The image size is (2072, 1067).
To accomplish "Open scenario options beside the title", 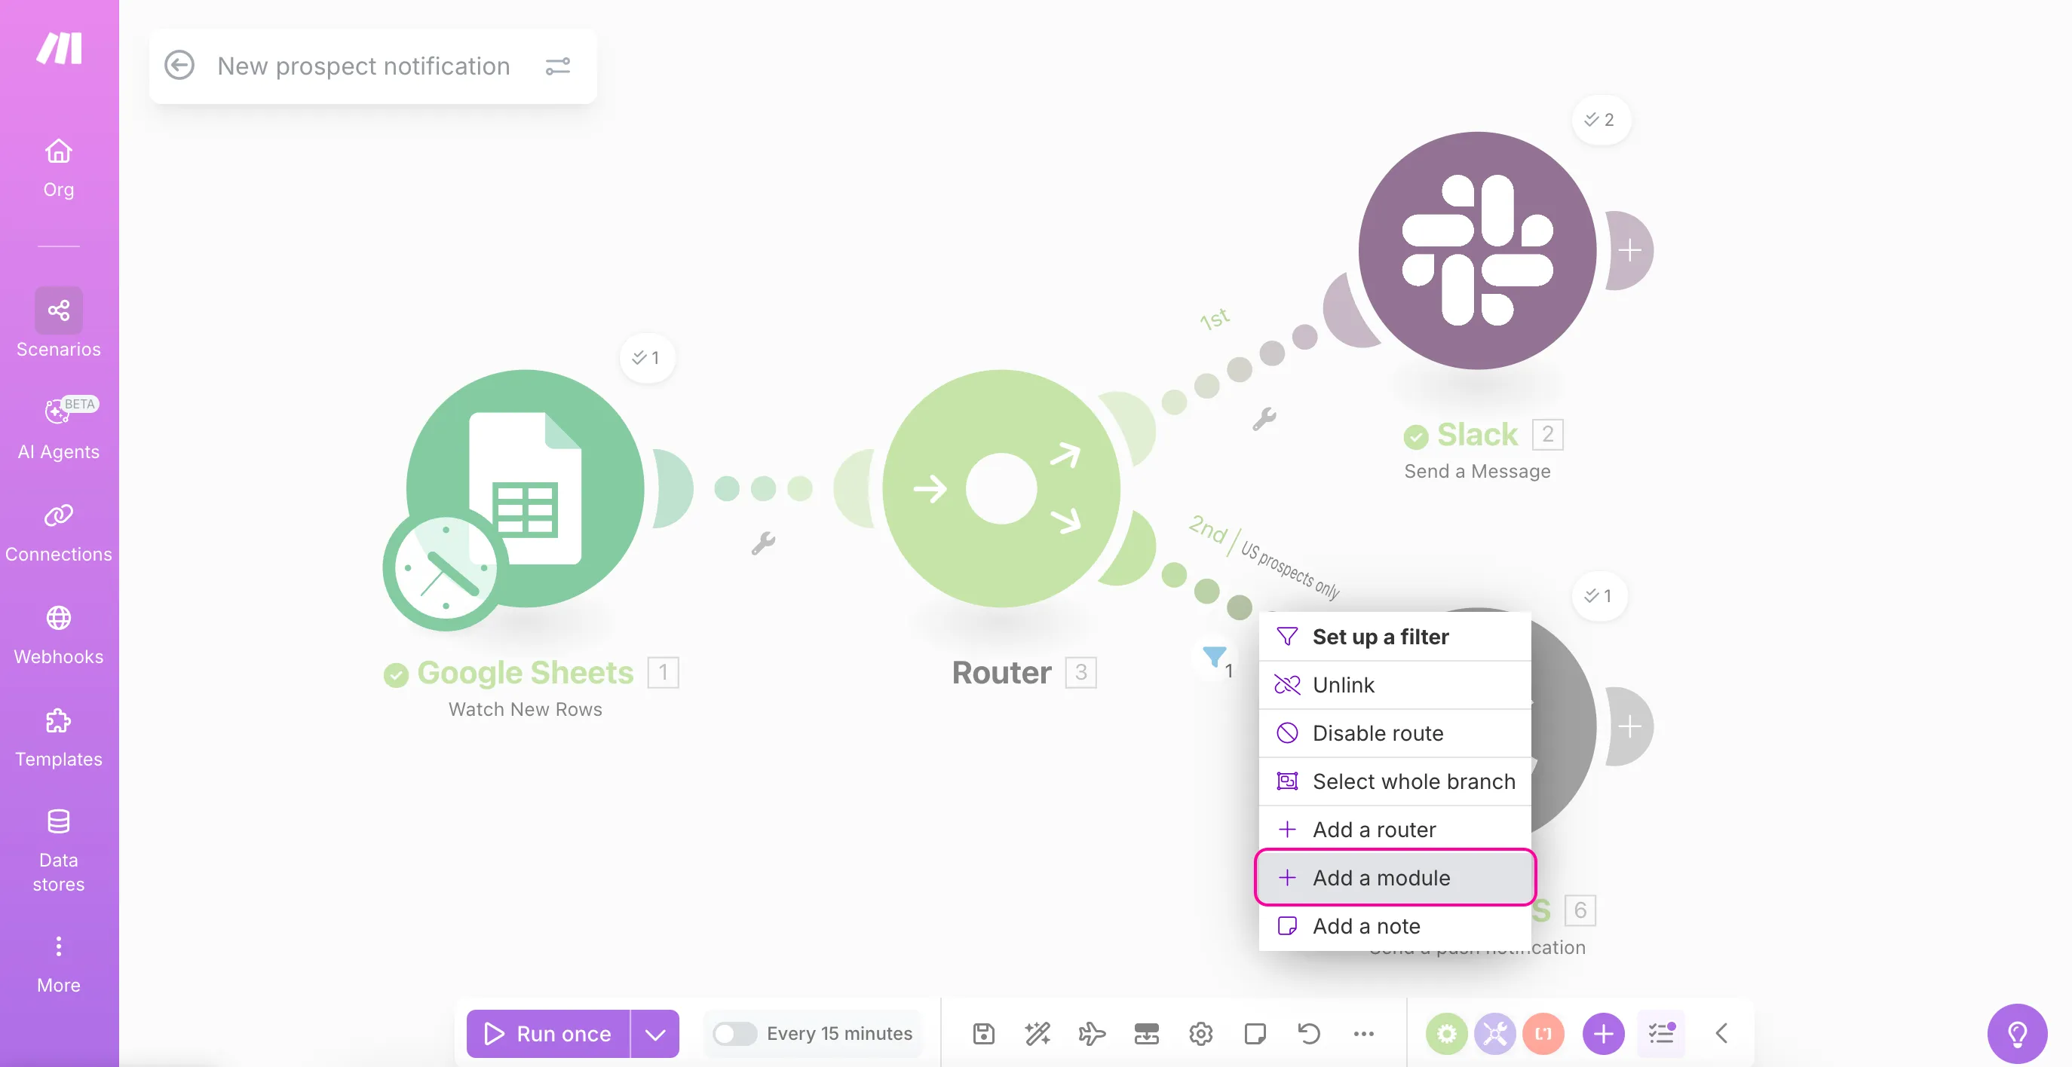I will click(557, 66).
